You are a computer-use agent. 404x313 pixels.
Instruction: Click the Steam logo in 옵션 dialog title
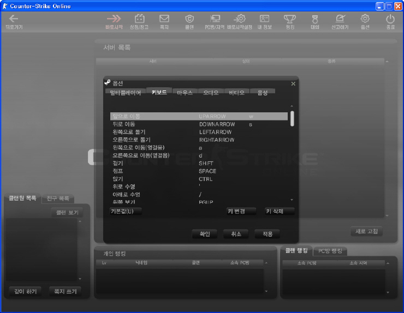click(108, 82)
